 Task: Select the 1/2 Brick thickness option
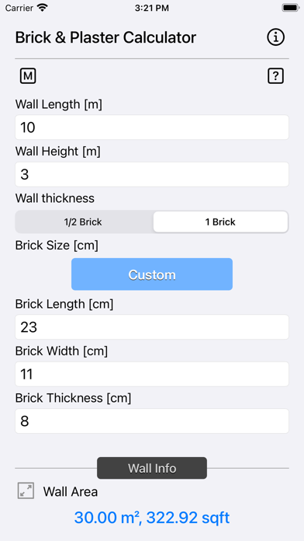coord(83,222)
